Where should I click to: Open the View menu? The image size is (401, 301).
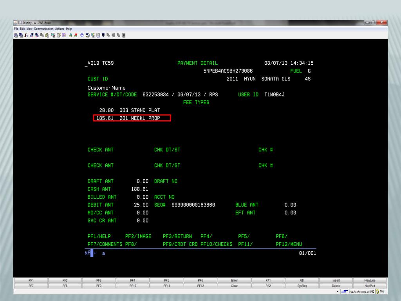(x=29, y=29)
